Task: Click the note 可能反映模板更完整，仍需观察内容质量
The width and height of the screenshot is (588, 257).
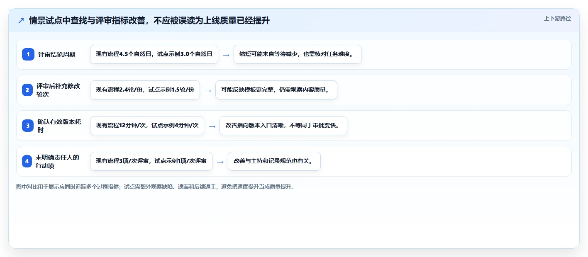Action: point(276,90)
